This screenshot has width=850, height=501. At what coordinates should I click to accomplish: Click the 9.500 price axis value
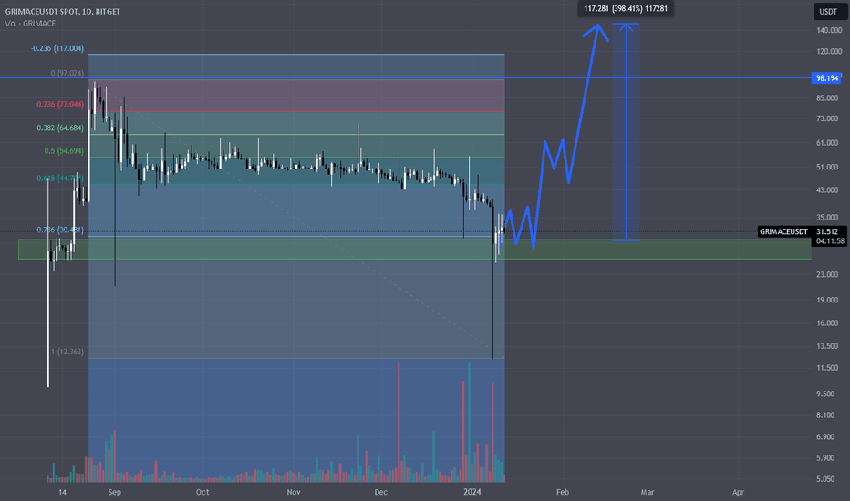[x=825, y=394]
